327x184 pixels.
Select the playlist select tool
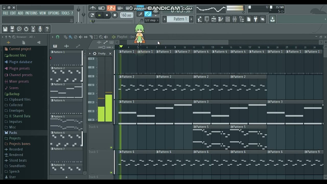96,37
